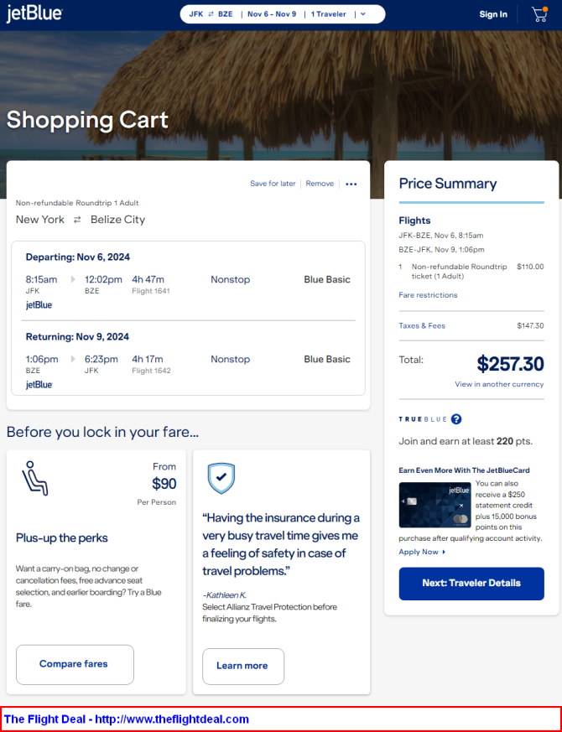Click the jetBlue logo in the header

pos(34,14)
